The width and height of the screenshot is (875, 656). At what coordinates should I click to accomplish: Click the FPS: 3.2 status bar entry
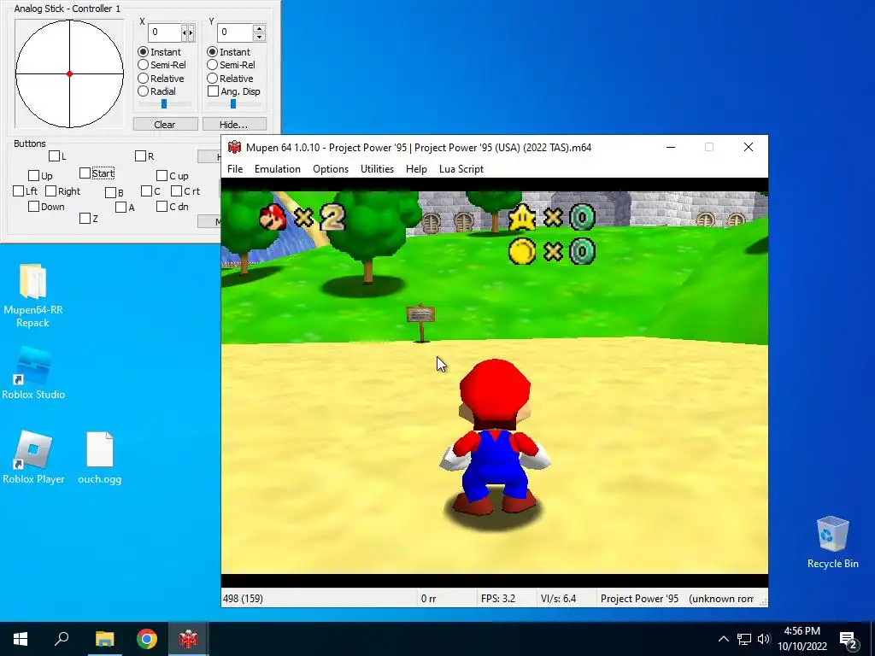tap(498, 599)
